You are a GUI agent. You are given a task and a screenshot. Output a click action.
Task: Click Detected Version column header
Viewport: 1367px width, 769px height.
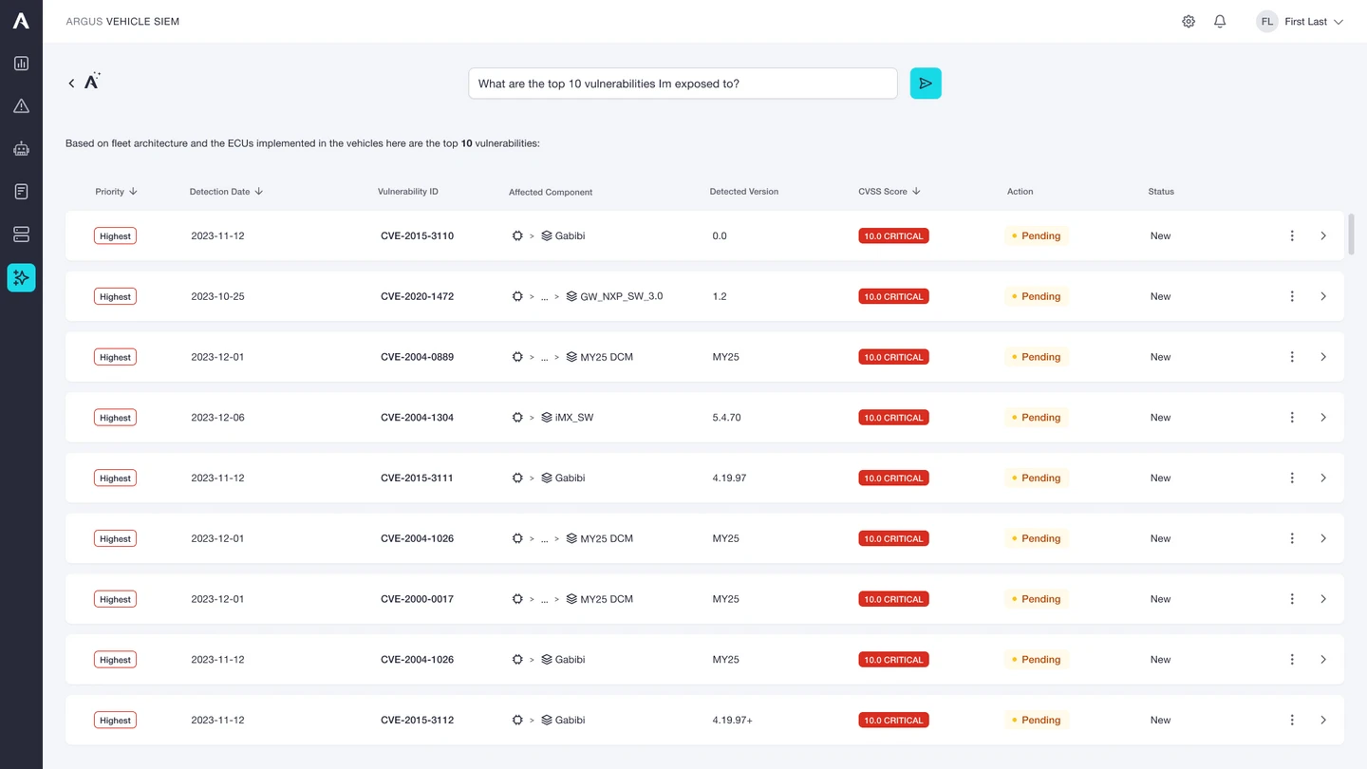(x=744, y=192)
